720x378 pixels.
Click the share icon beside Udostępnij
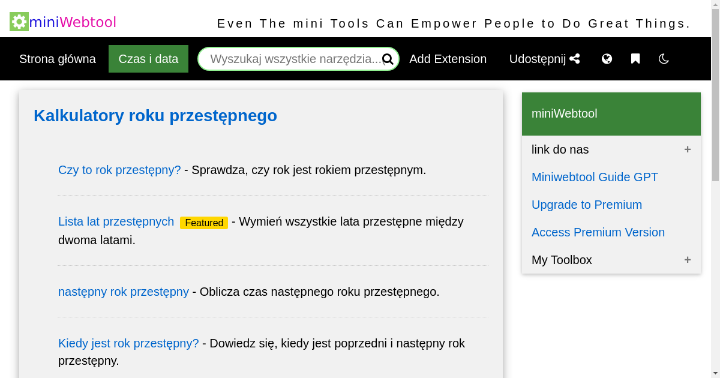click(x=575, y=58)
